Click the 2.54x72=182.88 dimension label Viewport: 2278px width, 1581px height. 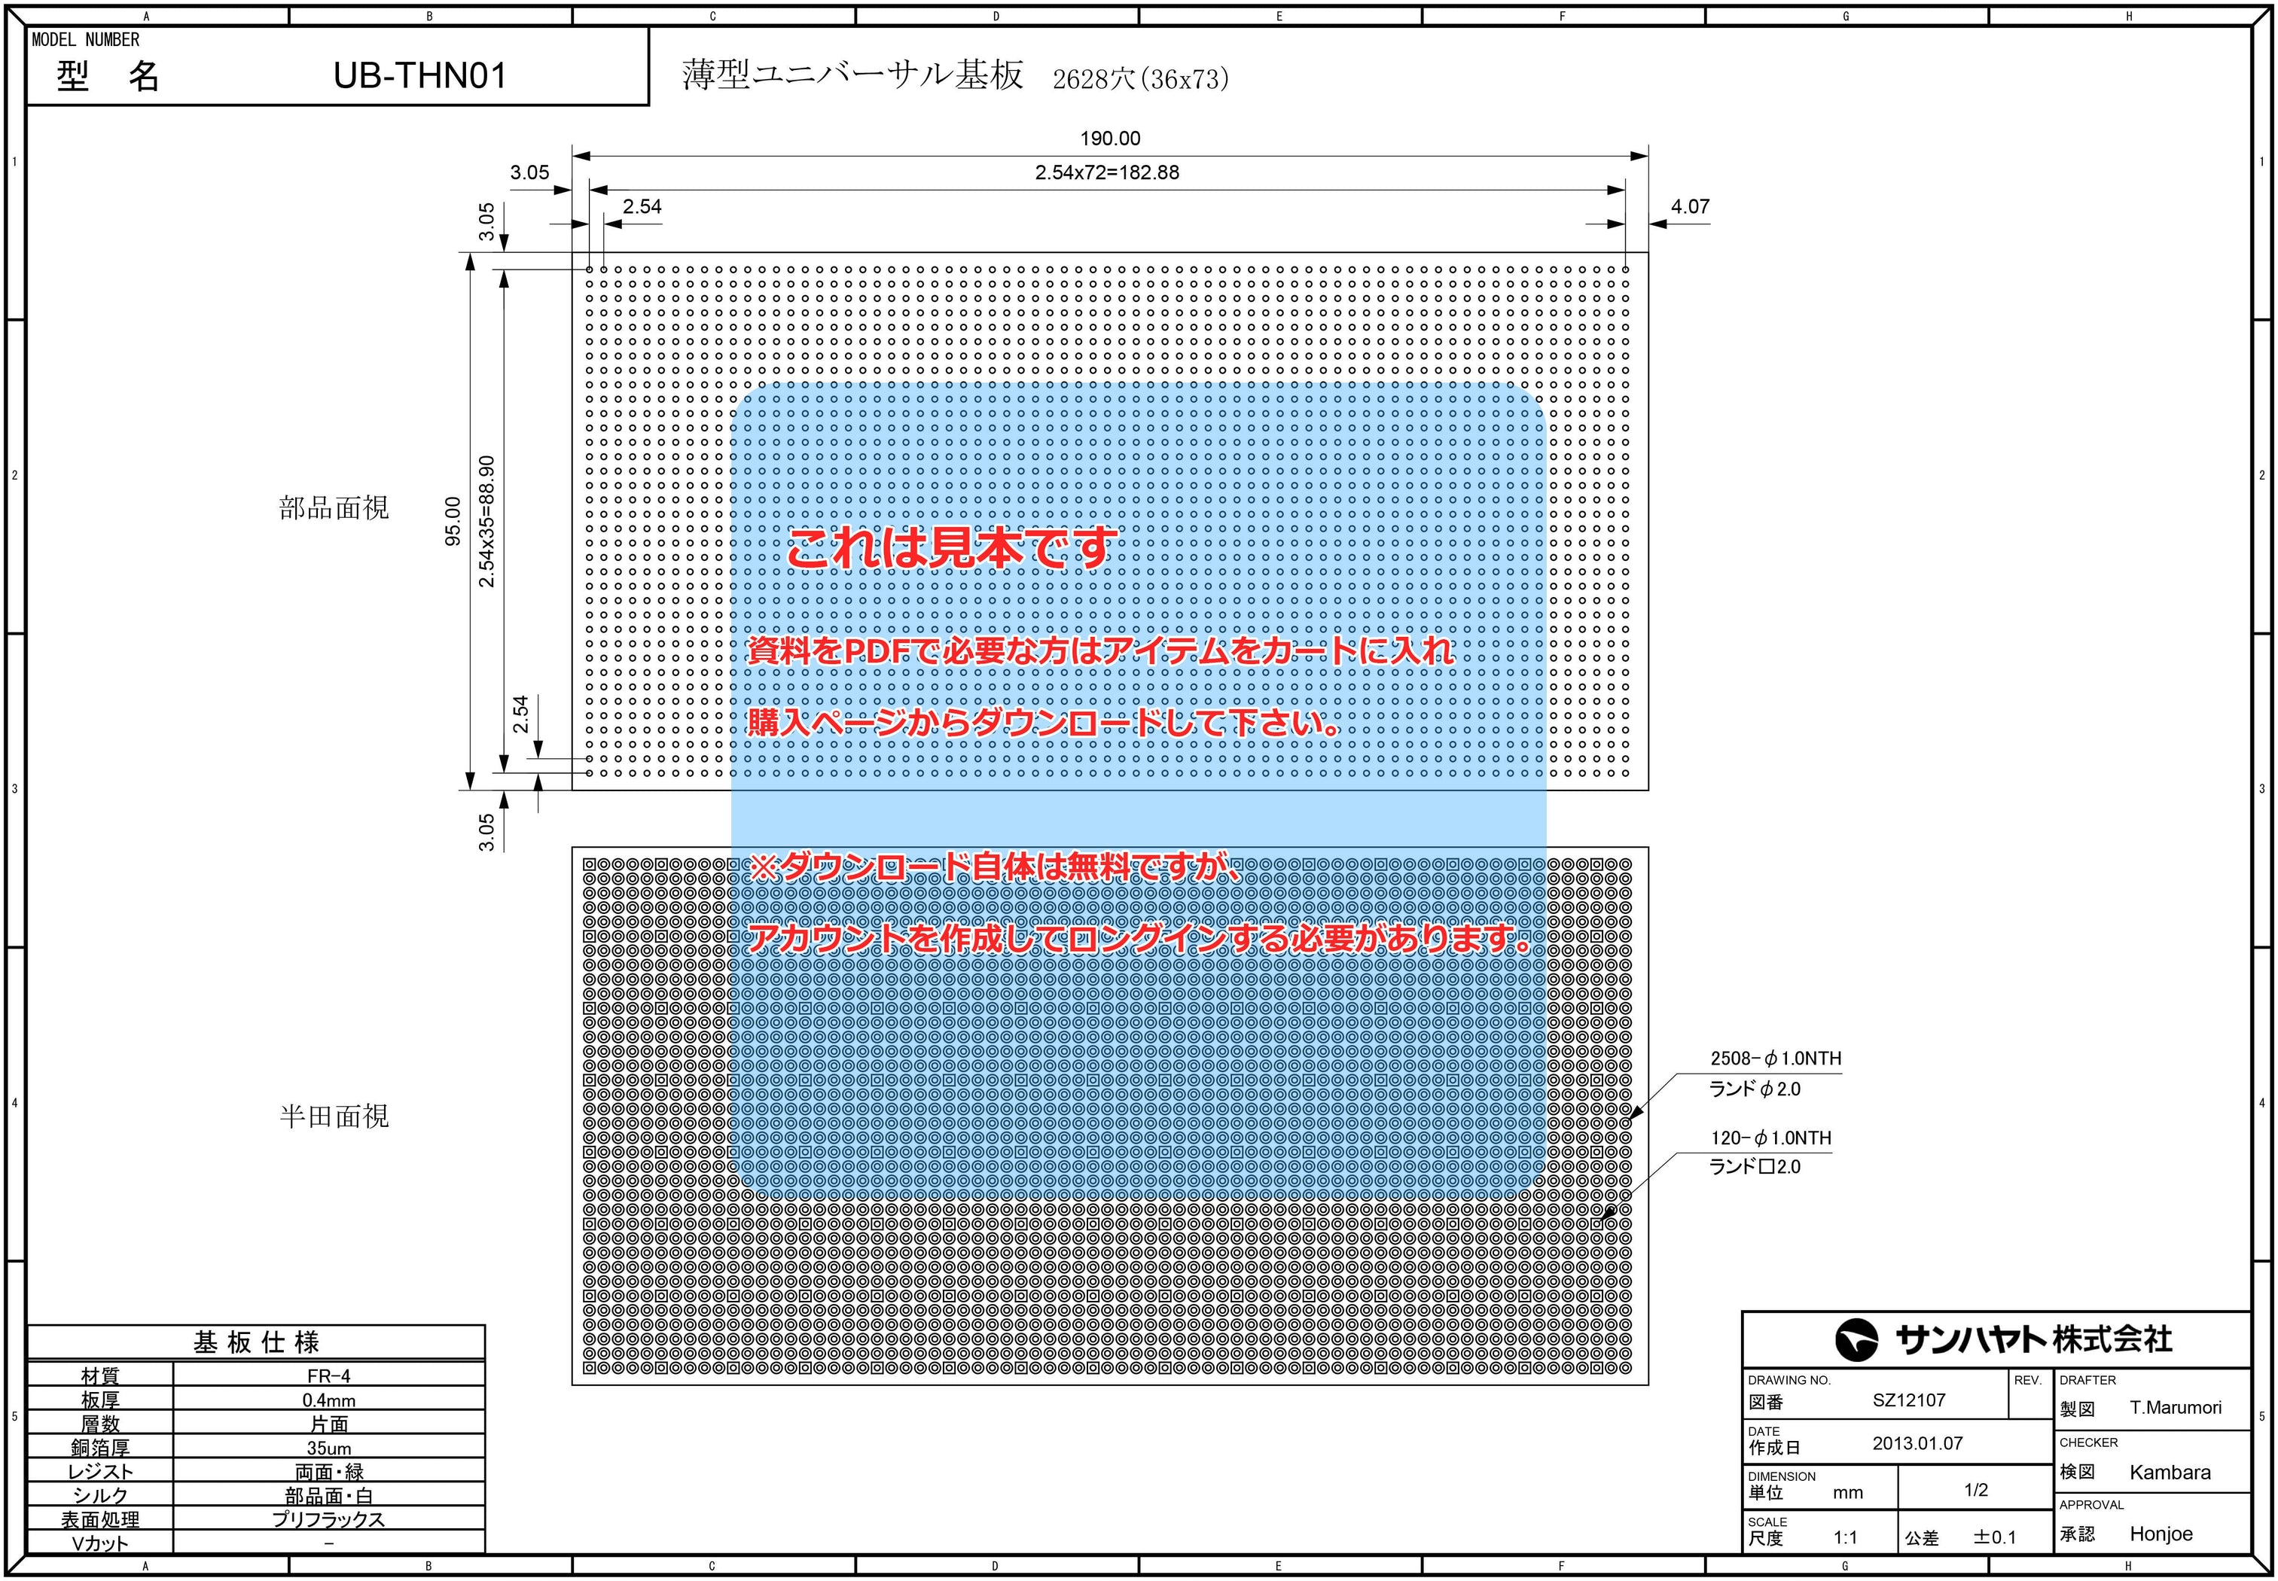coord(1107,172)
